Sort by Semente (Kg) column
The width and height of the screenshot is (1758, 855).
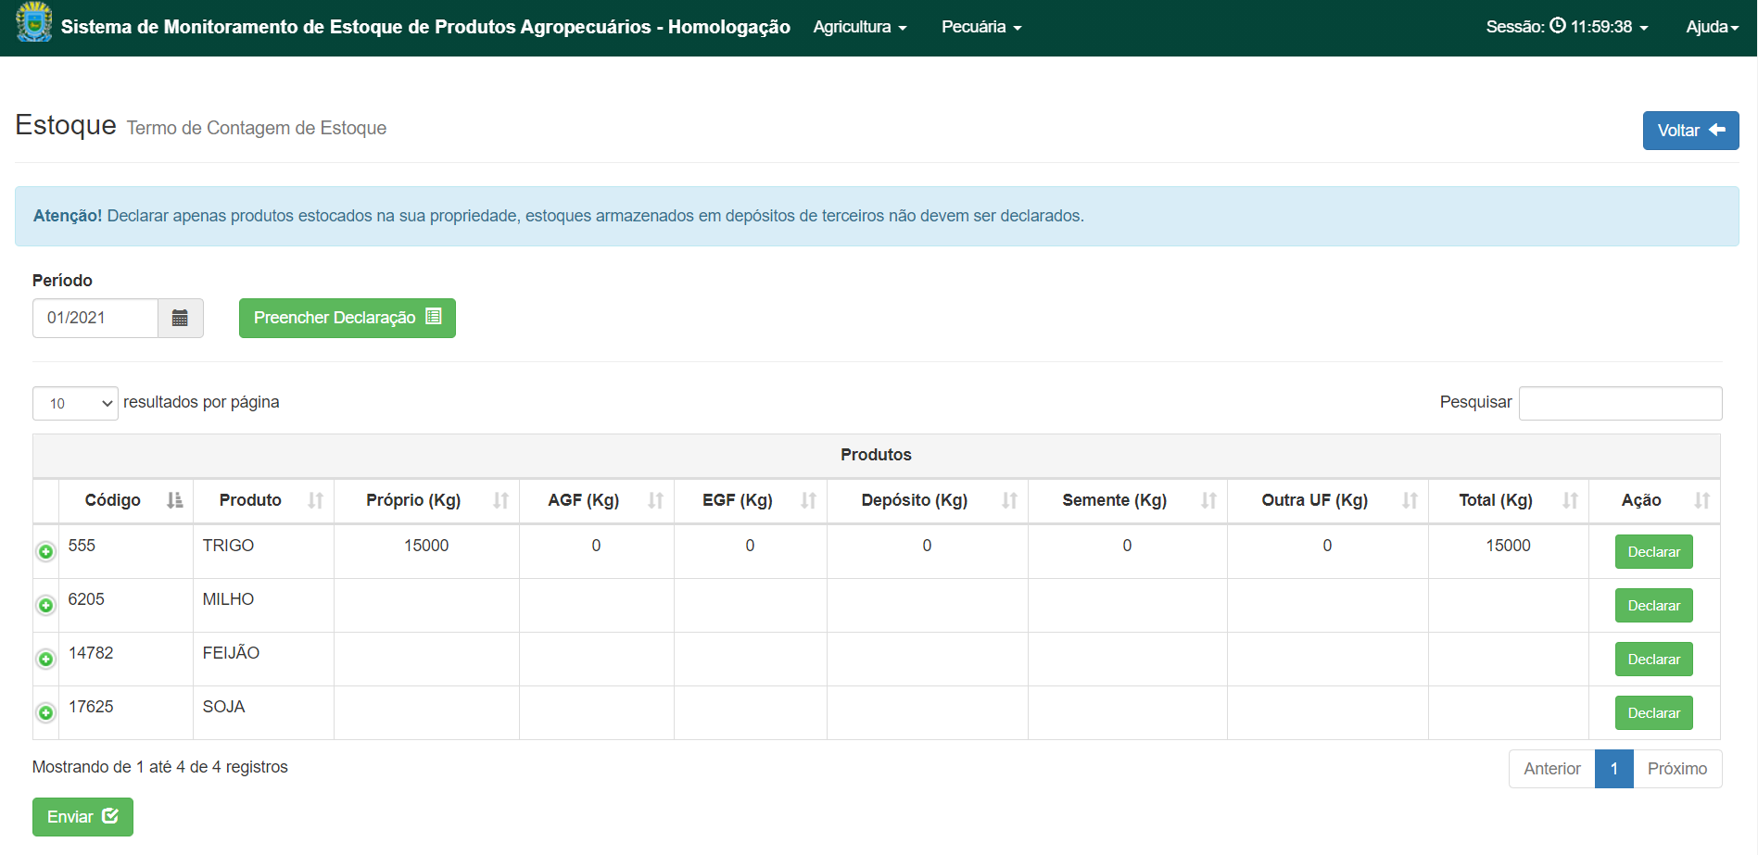[x=1128, y=500]
